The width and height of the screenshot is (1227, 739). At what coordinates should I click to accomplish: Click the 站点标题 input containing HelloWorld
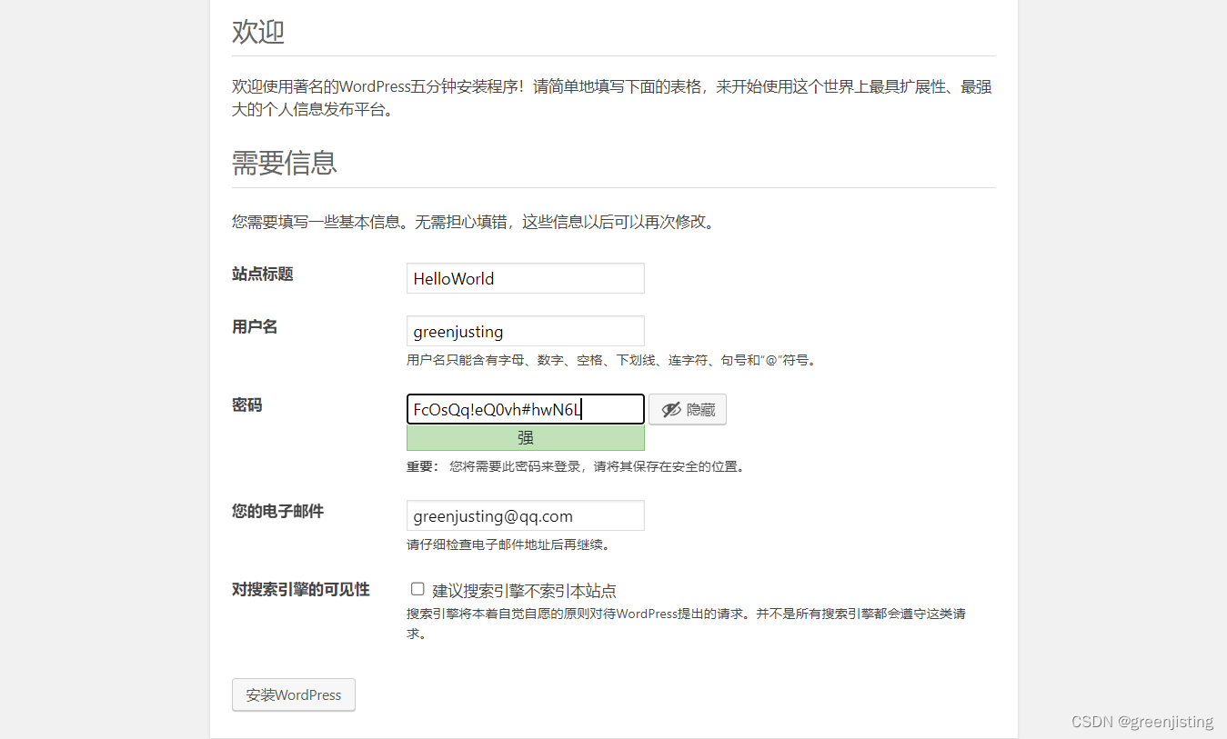point(525,278)
